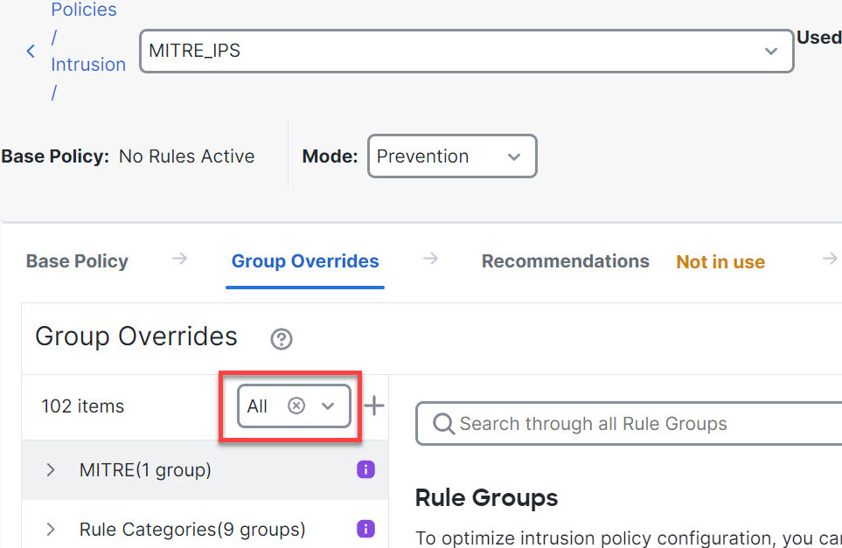
Task: Click the 'Not in use' status label
Action: click(720, 262)
